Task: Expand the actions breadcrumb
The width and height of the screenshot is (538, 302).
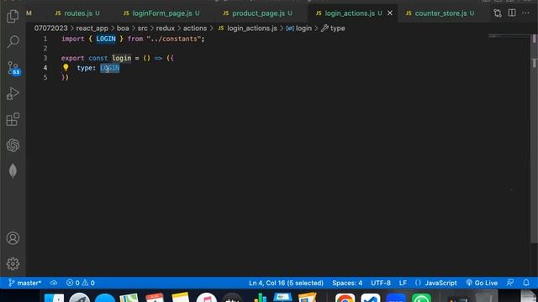Action: (x=195, y=28)
